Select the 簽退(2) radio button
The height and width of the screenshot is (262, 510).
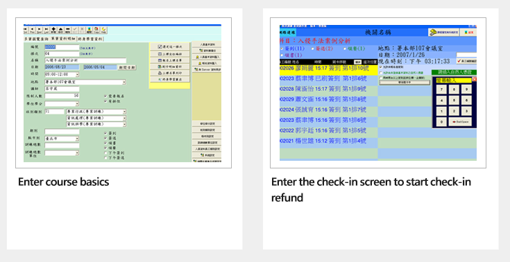tap(312, 49)
